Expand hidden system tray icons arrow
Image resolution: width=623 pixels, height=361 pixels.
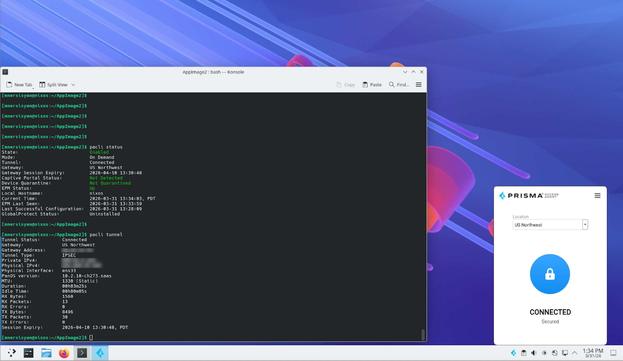[574, 353]
